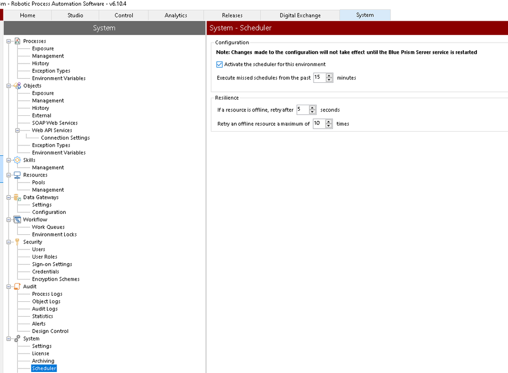
Task: Select Exposure under Processes
Action: click(43, 48)
